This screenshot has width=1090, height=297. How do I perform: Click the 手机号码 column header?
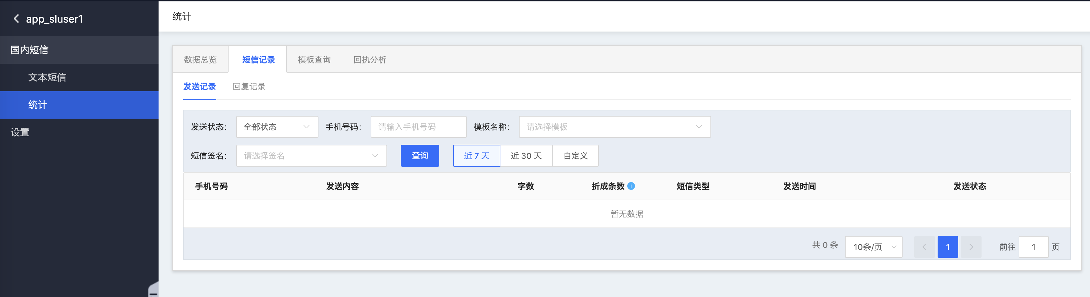pos(211,186)
